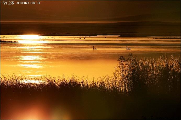
Task: Click the right swan on the lake
Action: pos(128,48)
